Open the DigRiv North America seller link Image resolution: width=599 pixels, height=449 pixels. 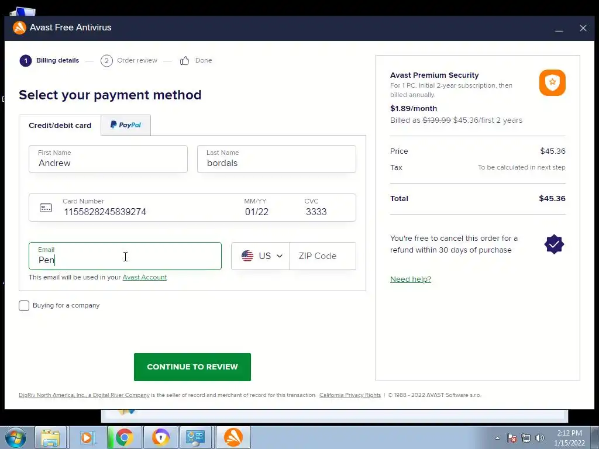pyautogui.click(x=84, y=395)
